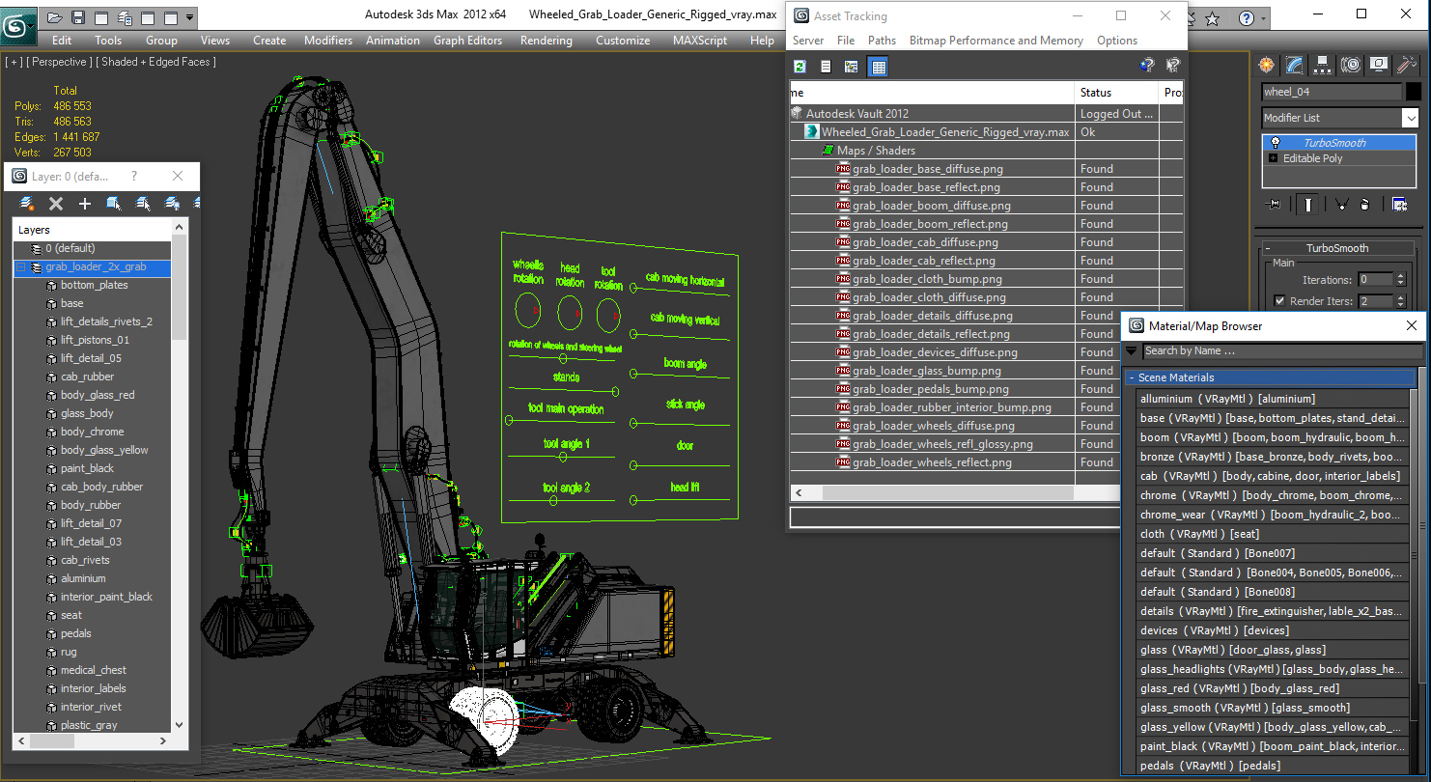1431x782 pixels.
Task: Click the Iterations spinner arrows
Action: click(x=1400, y=279)
